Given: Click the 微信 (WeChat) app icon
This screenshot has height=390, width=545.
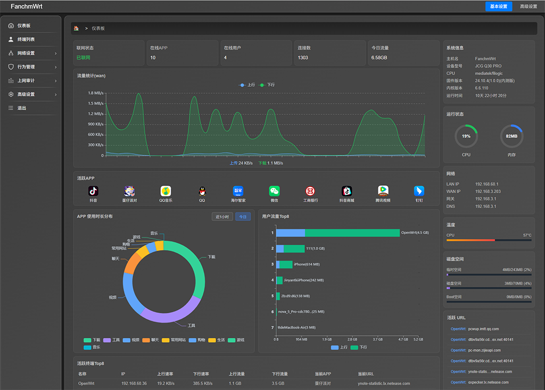Looking at the screenshot, I should (x=274, y=191).
